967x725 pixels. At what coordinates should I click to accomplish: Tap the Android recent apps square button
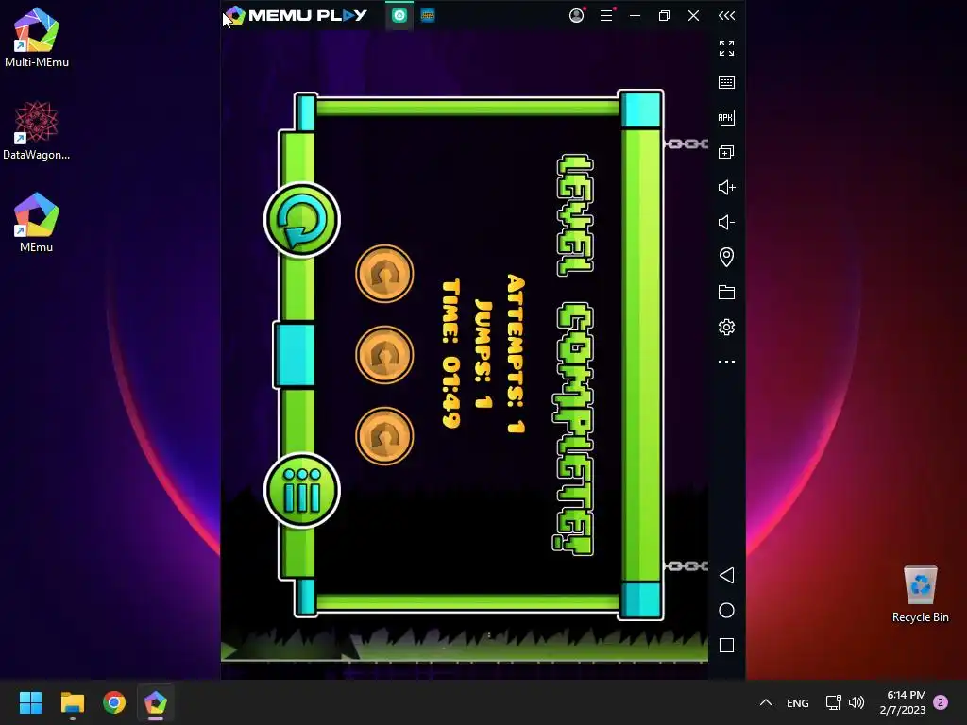(x=726, y=646)
